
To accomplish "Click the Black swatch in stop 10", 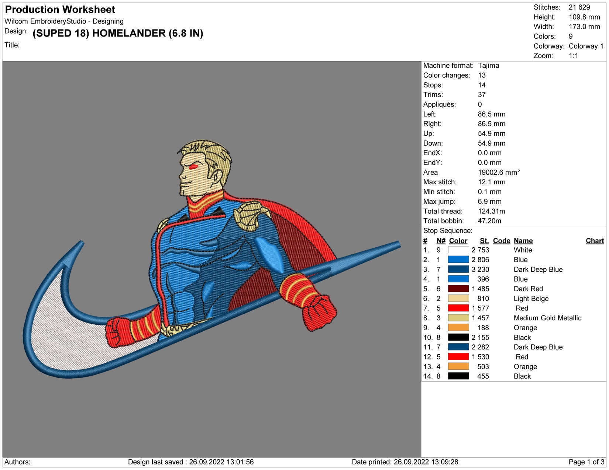I will [x=458, y=337].
